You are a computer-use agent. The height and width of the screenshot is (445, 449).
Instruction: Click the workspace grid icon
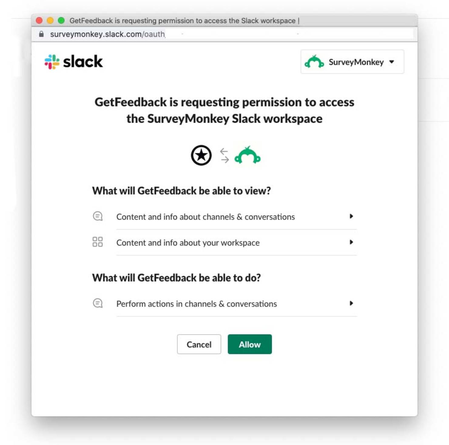point(98,242)
